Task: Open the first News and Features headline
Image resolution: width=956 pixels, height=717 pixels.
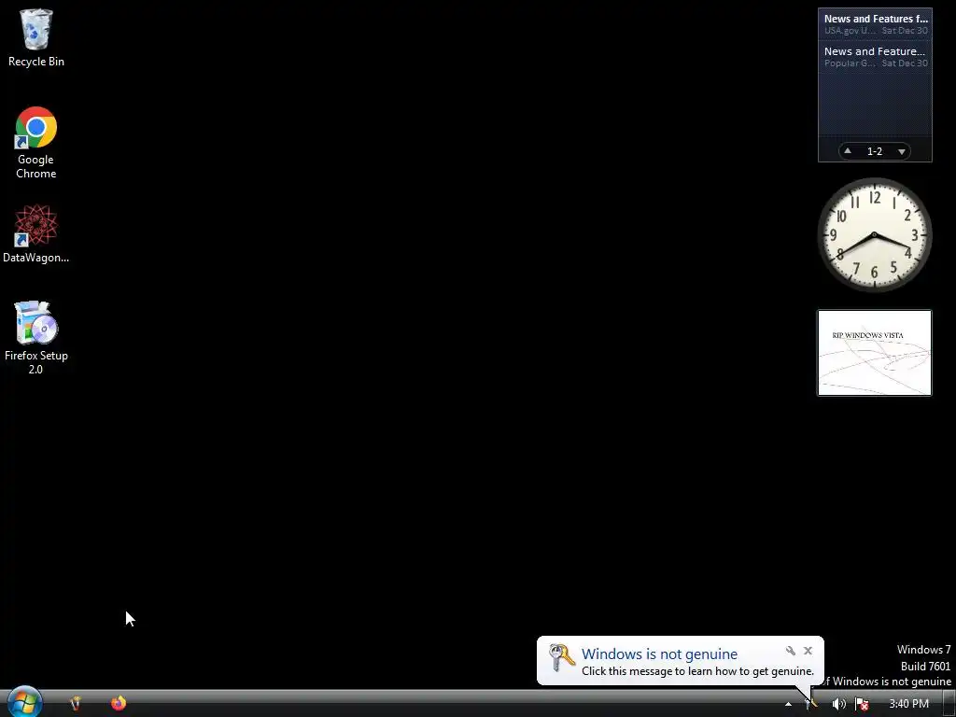Action: click(876, 23)
